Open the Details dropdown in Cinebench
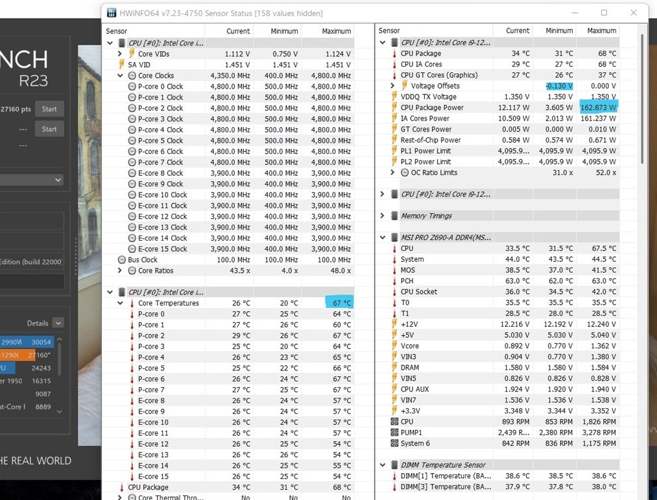This screenshot has height=500, width=657. point(58,323)
